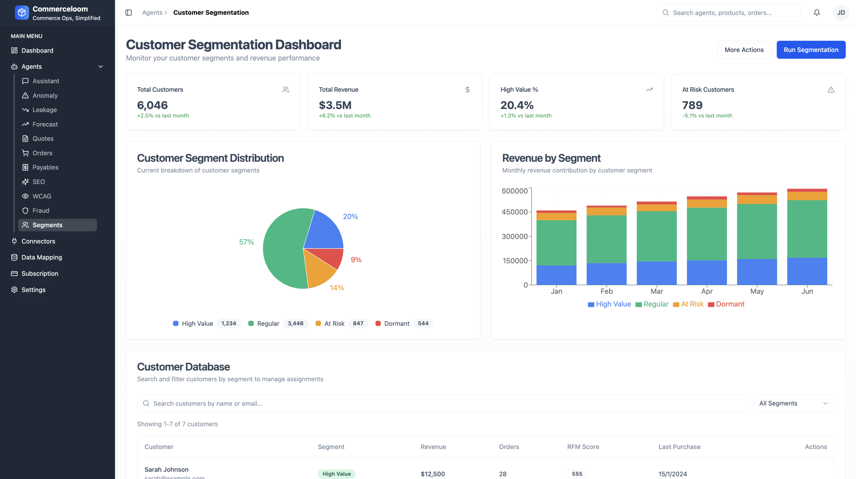Open the WCAG agent
856x479 pixels.
42,196
